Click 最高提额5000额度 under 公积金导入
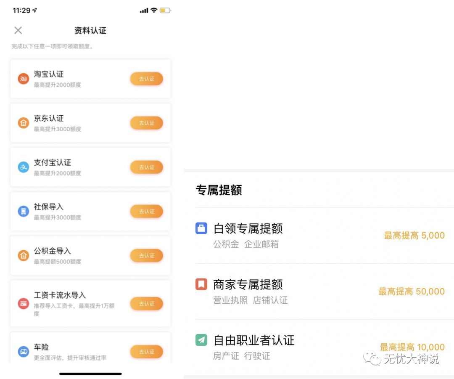This screenshot has height=379, width=454. tap(57, 262)
